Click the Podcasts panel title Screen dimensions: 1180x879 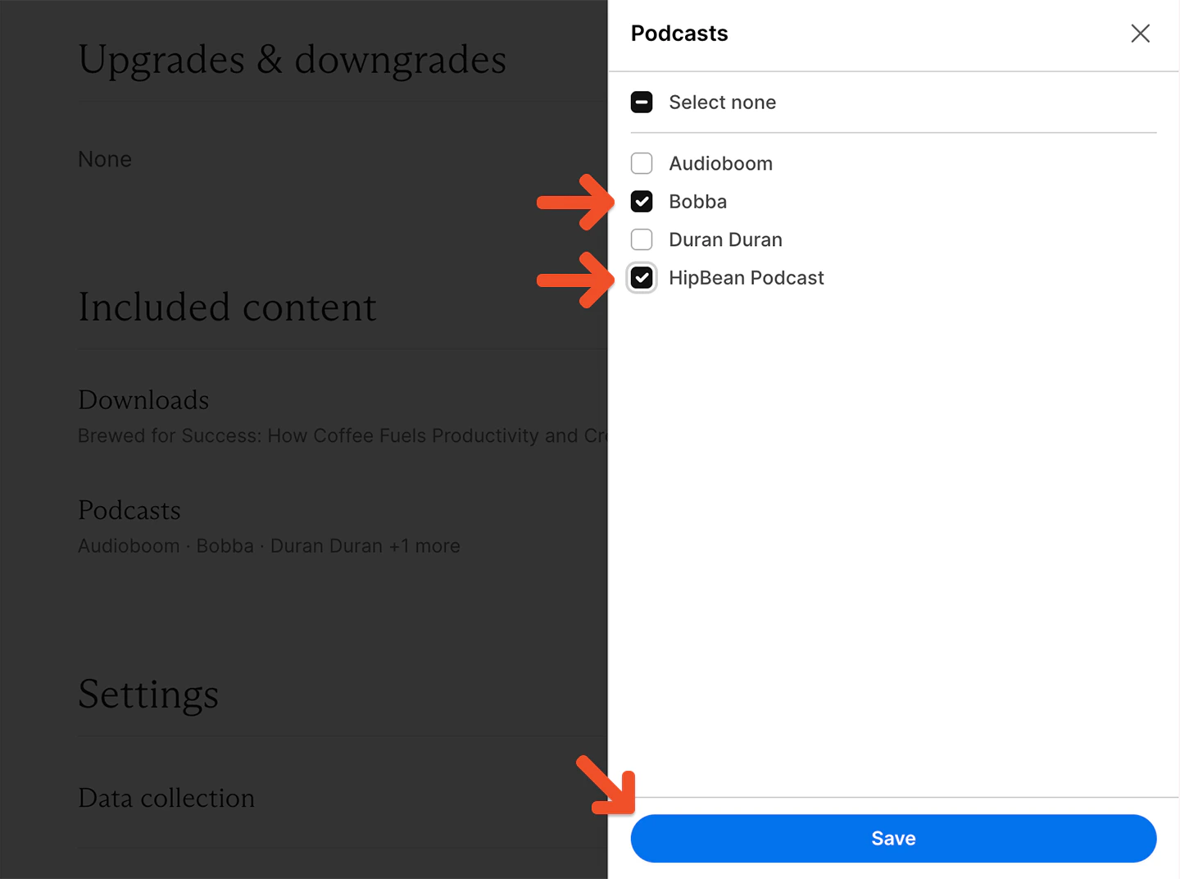[679, 33]
